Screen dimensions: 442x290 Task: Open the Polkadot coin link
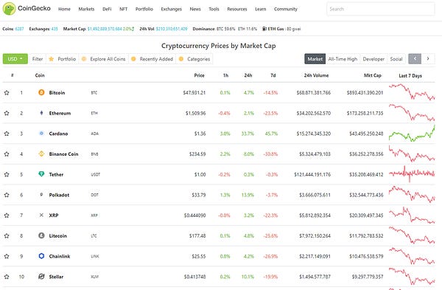click(x=59, y=195)
